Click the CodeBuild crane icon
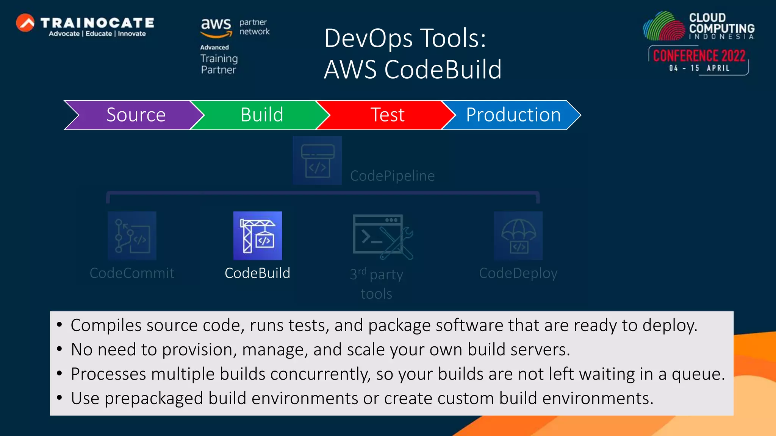Image resolution: width=776 pixels, height=436 pixels. 258,236
